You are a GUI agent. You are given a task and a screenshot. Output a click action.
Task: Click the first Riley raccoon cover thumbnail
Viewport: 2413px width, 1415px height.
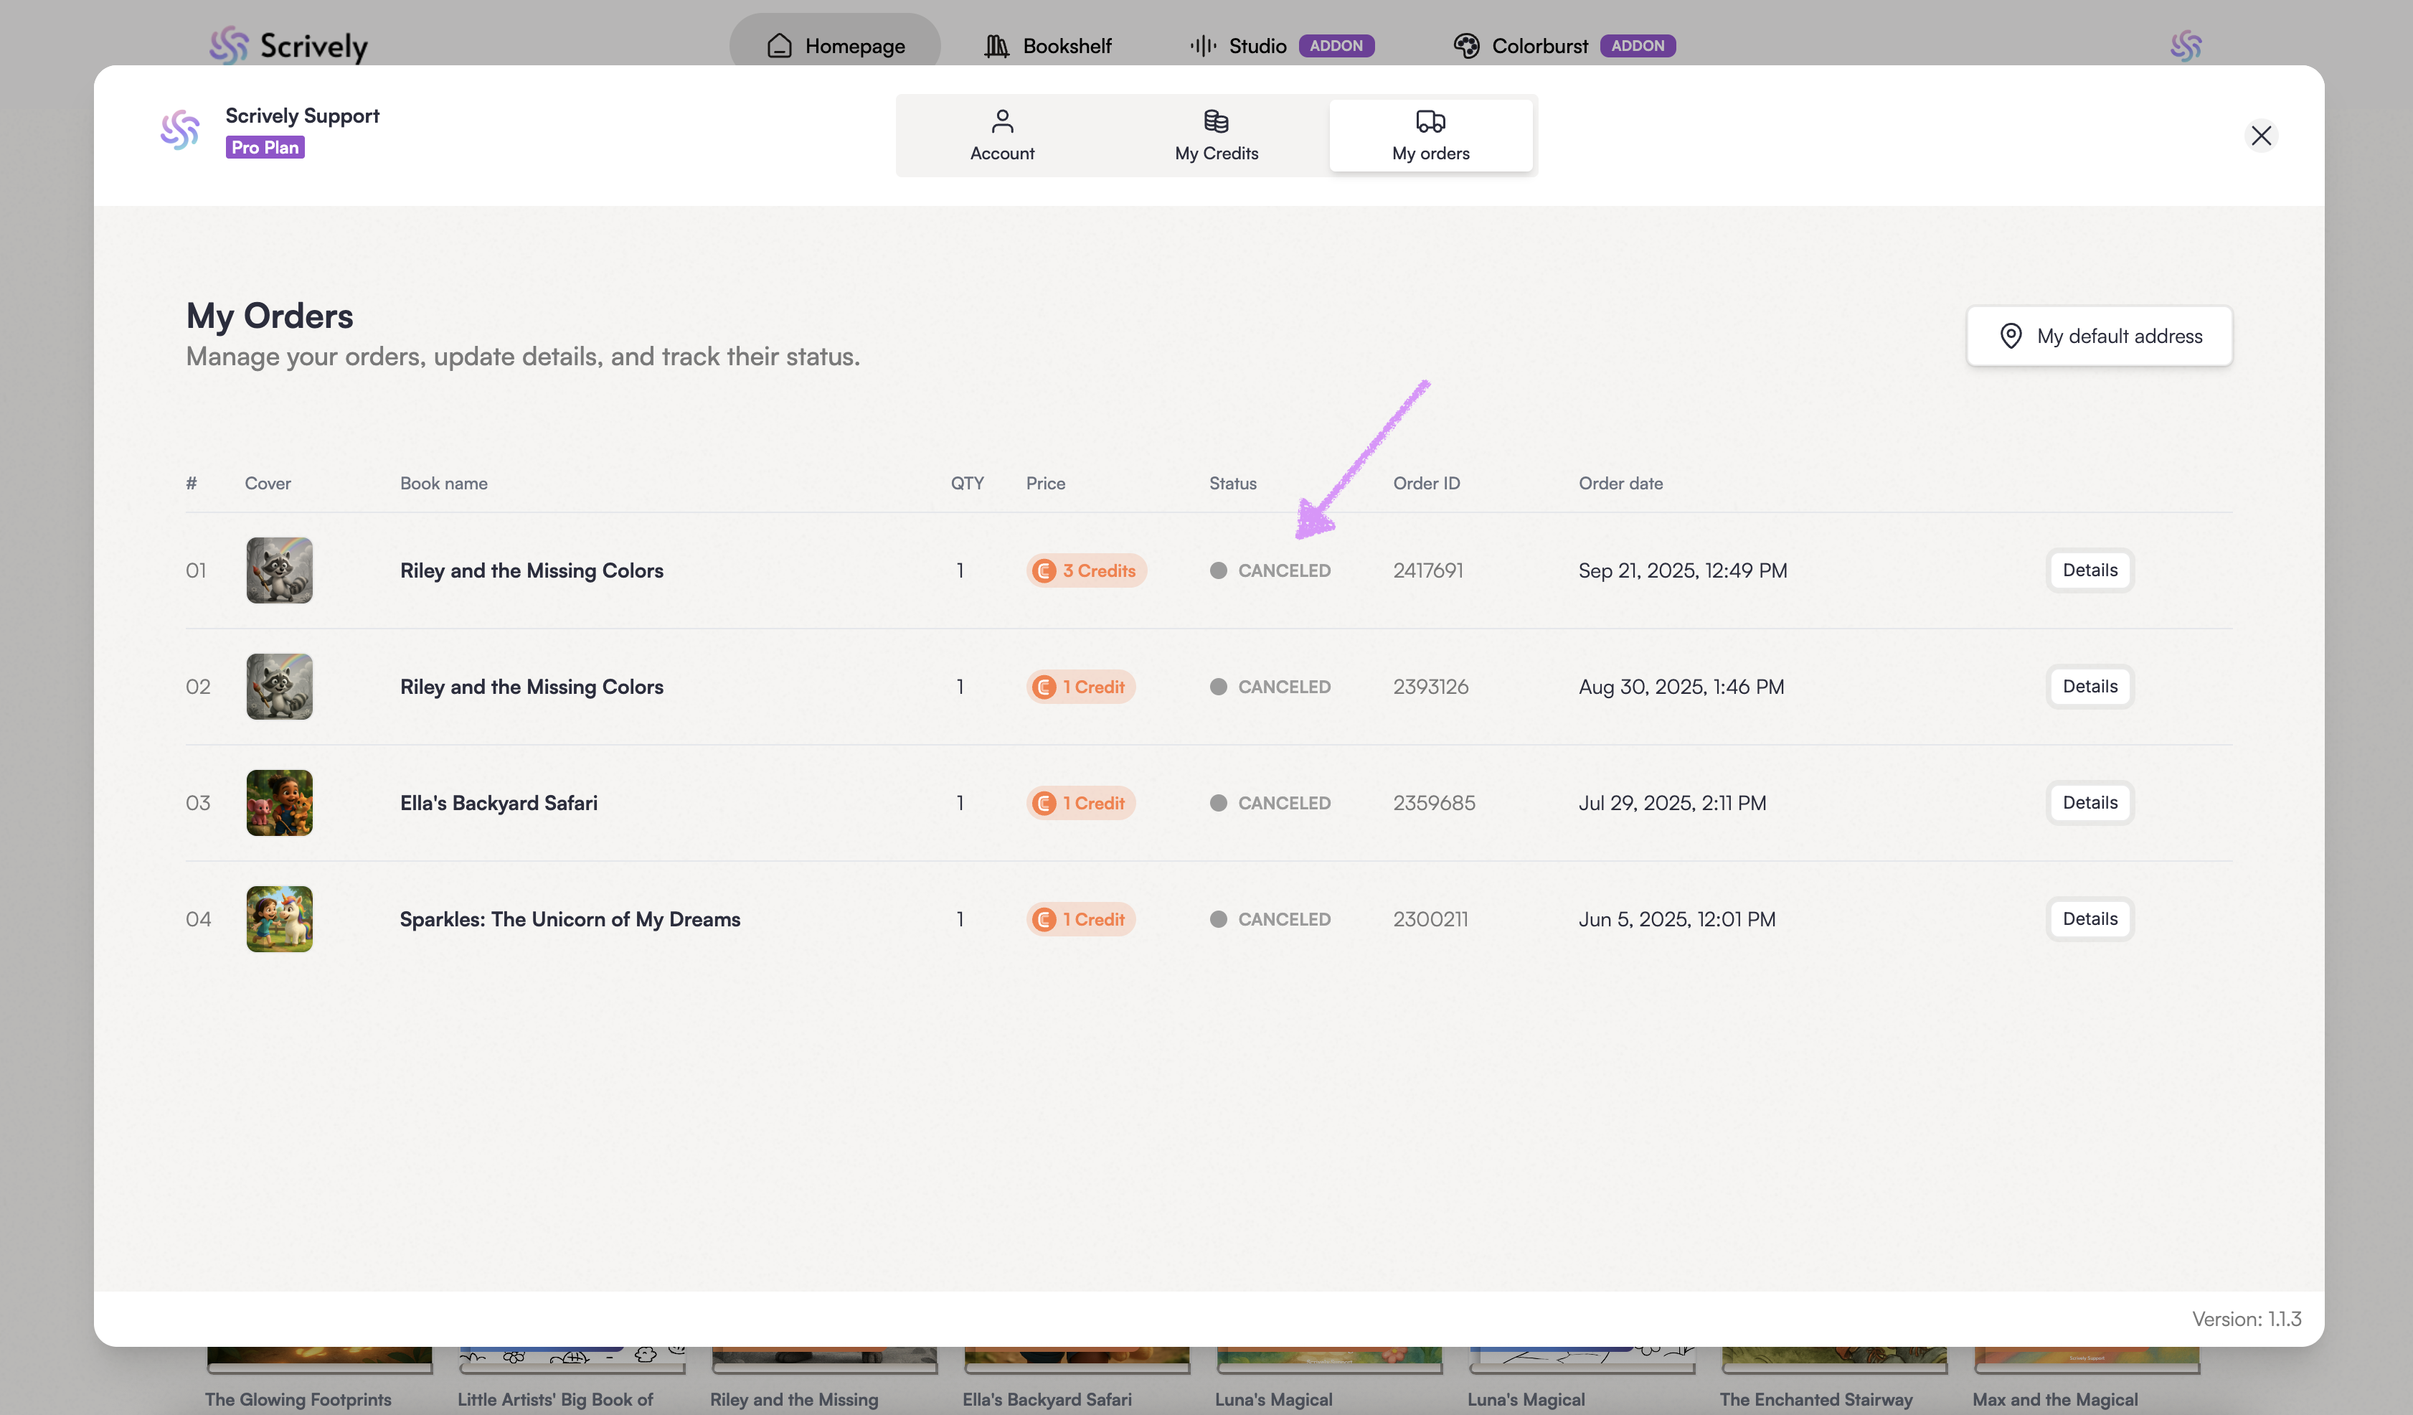pos(280,570)
